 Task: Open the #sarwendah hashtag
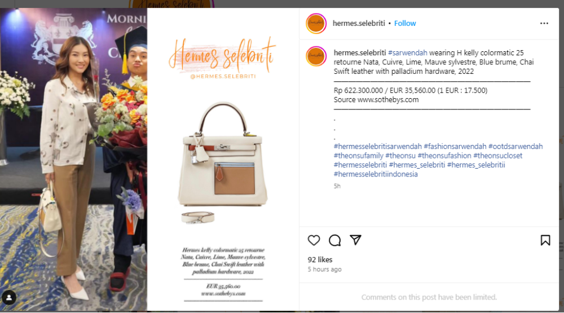pos(408,53)
